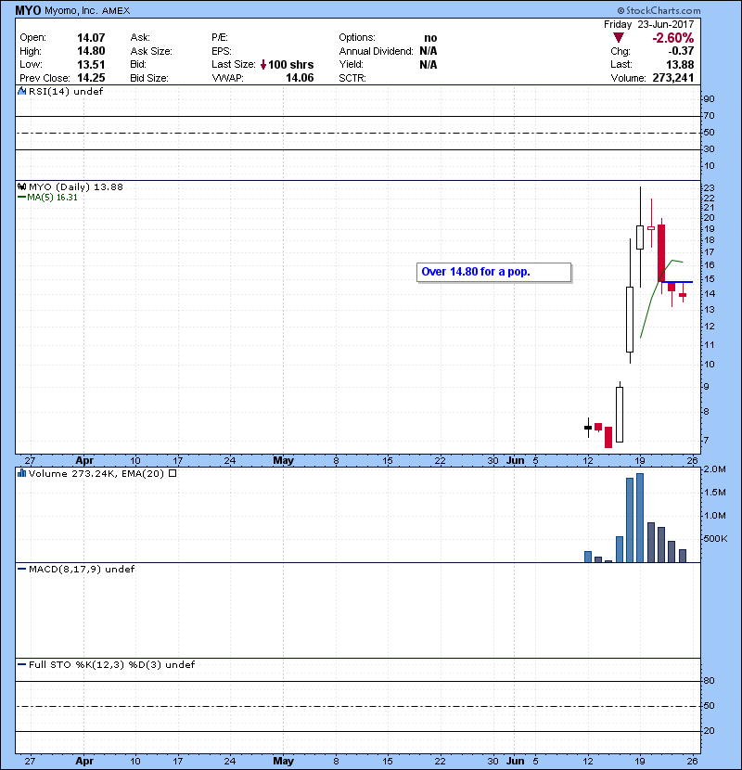Click the blue 14.80 resistance line
The image size is (742, 770).
(x=677, y=282)
